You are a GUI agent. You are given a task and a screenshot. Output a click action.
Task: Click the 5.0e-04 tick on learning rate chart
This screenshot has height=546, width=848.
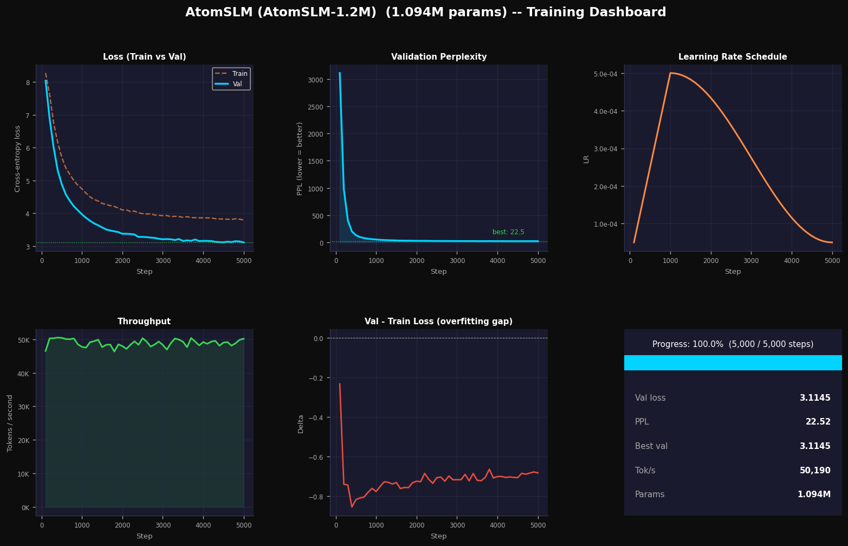click(x=606, y=74)
